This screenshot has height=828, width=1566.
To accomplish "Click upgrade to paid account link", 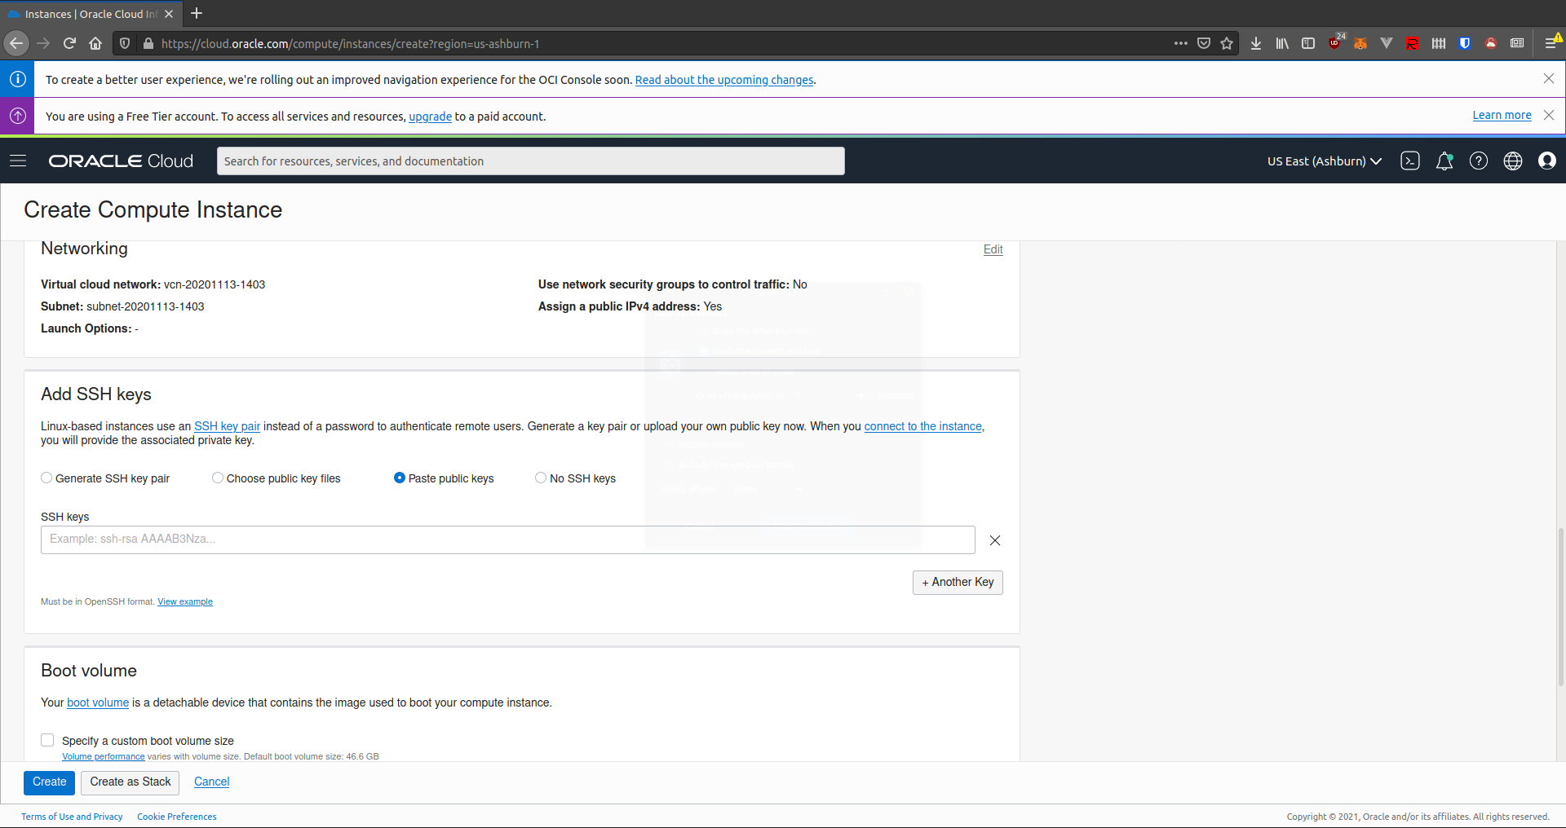I will pyautogui.click(x=430, y=117).
